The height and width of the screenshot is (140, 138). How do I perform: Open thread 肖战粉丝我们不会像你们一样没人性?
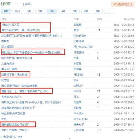(32, 102)
